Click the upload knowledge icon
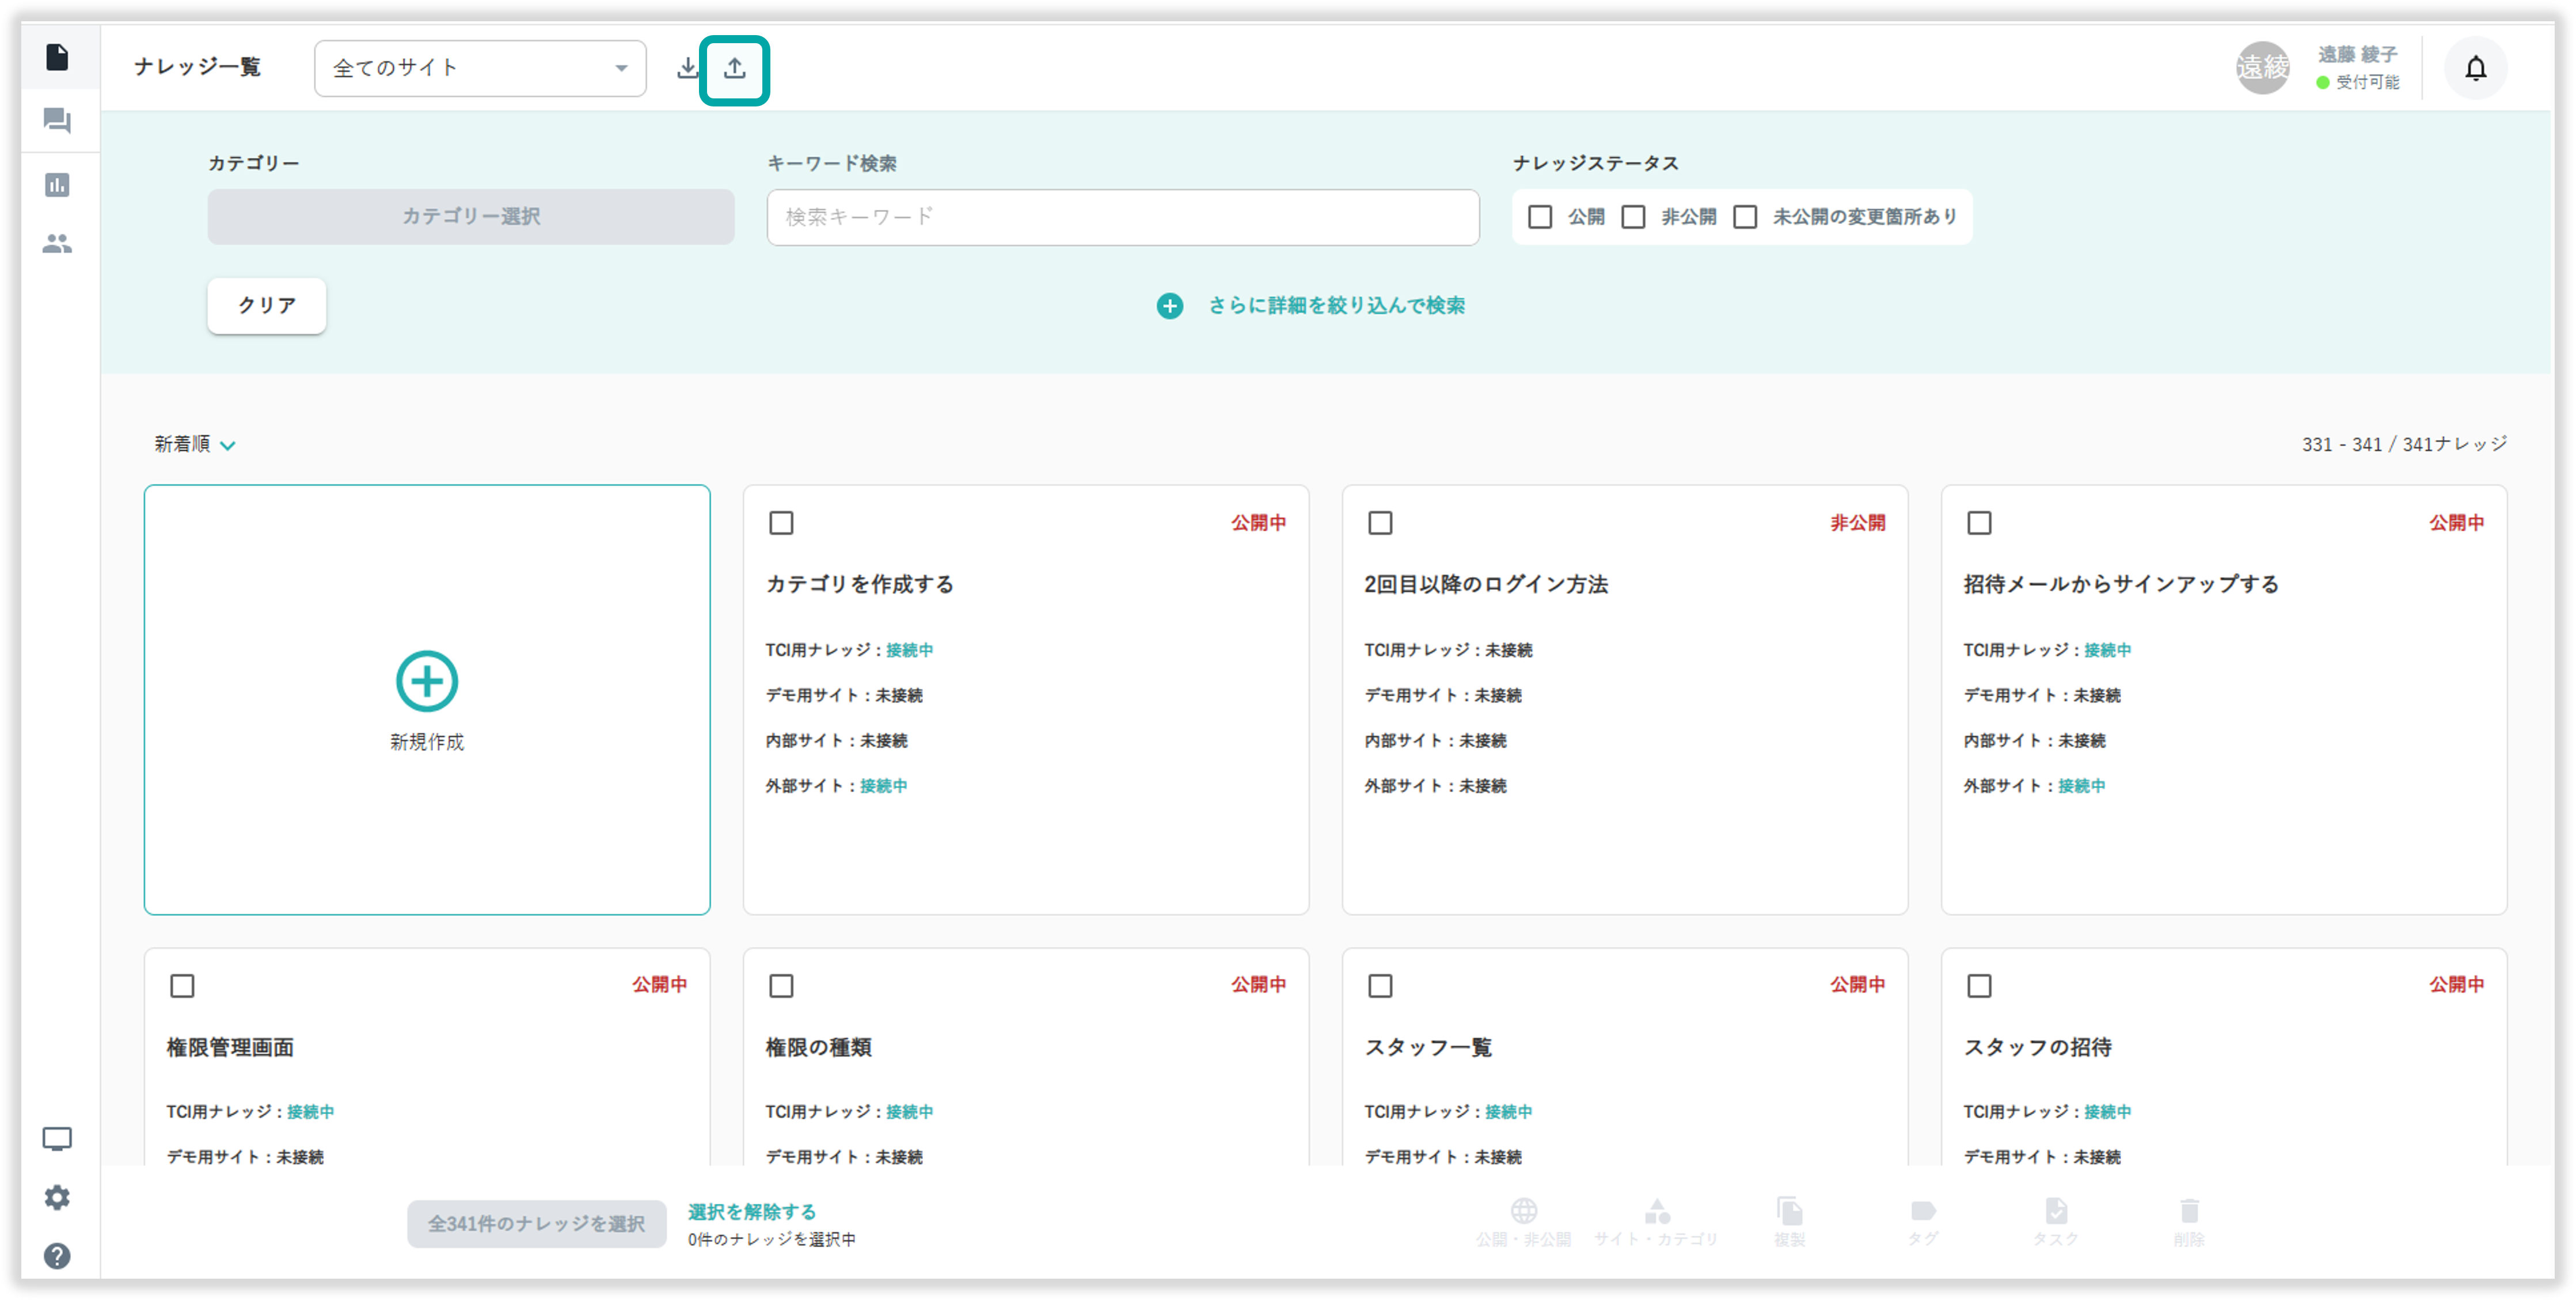Image resolution: width=2576 pixels, height=1300 pixels. [735, 68]
